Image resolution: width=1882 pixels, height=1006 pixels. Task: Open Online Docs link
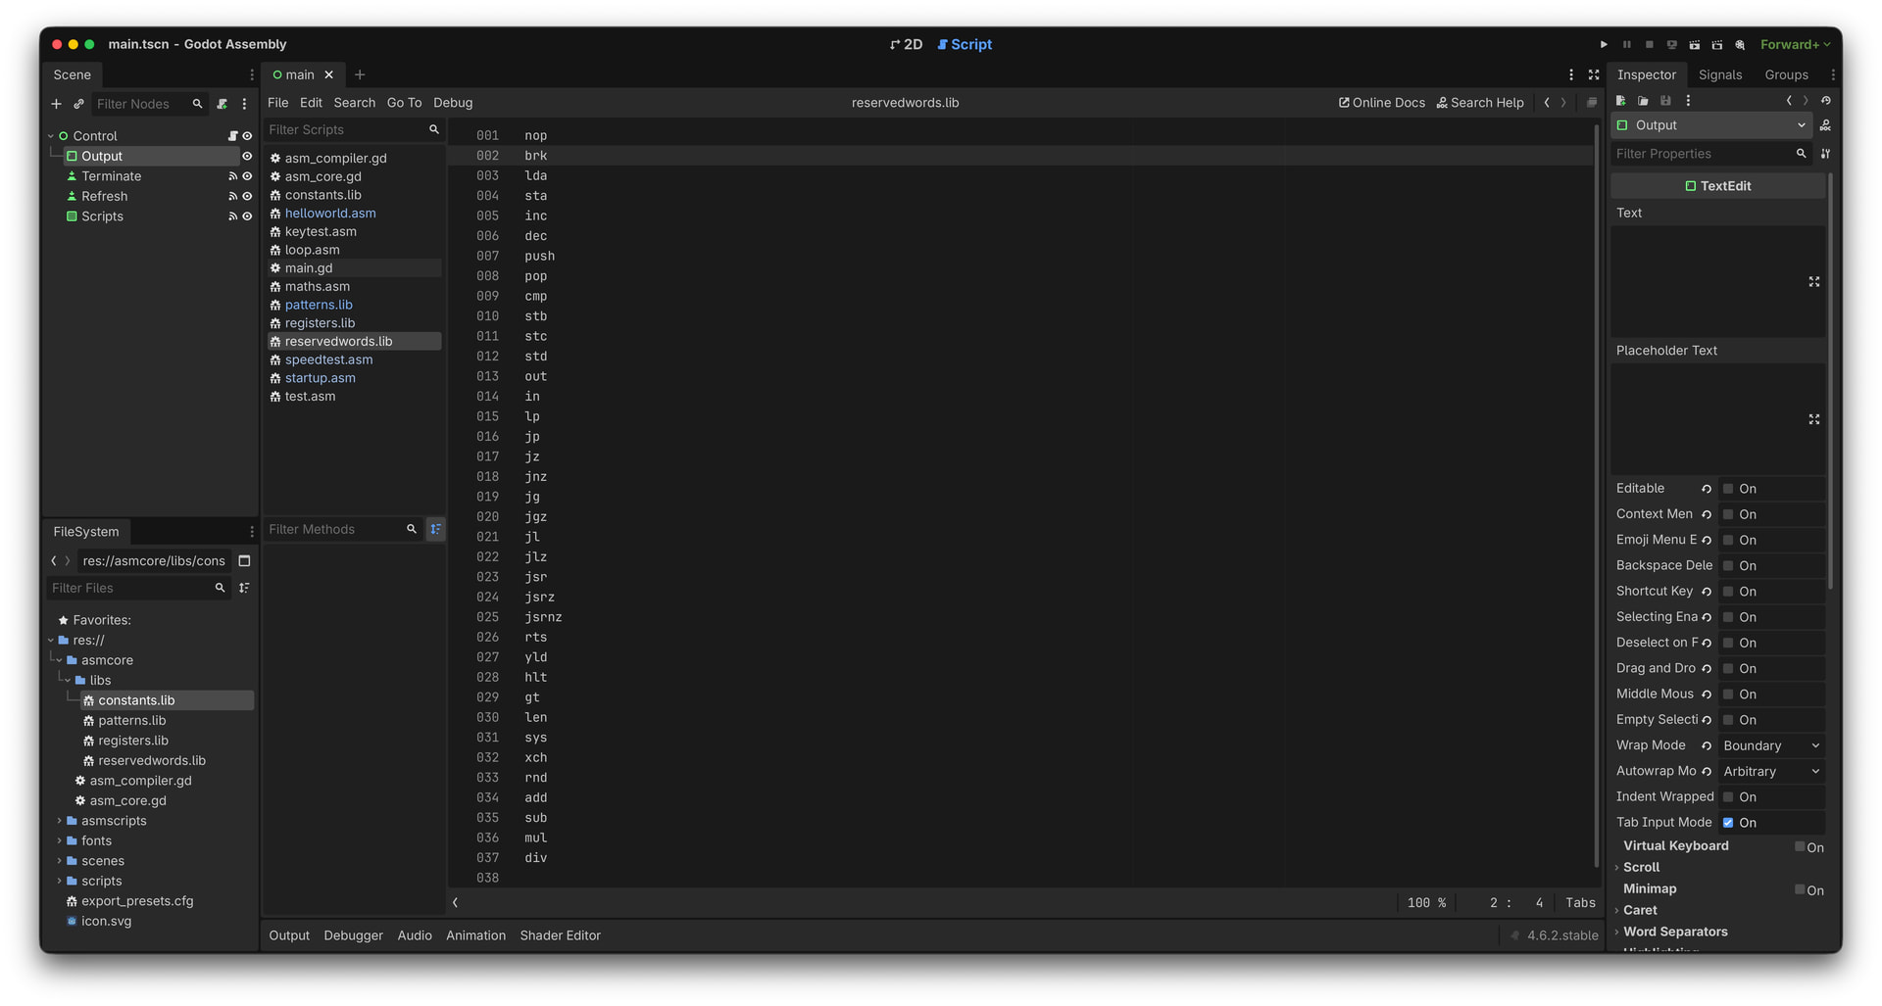1382,103
